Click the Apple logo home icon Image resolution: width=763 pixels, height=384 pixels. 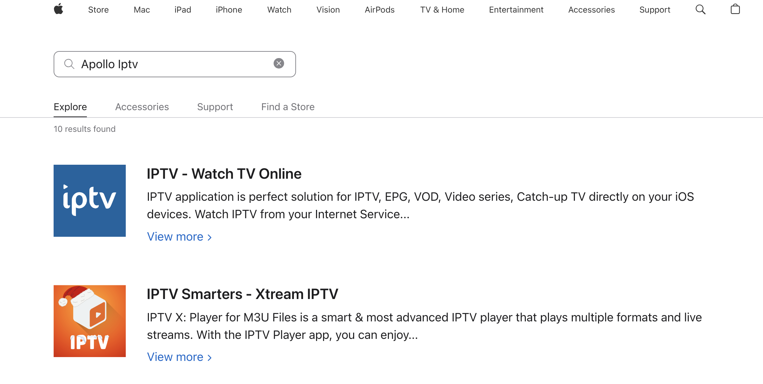coord(59,9)
